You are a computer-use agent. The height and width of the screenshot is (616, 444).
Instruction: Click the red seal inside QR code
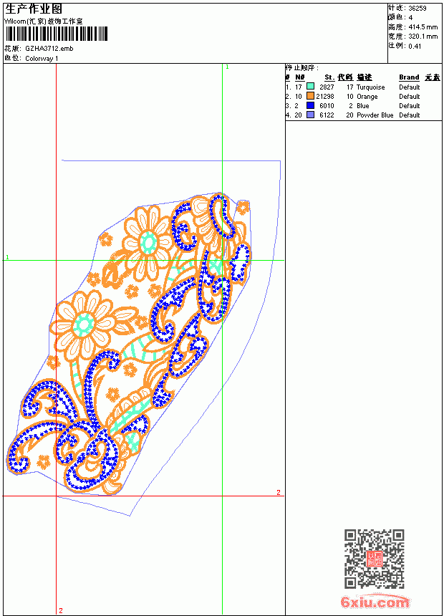click(375, 559)
